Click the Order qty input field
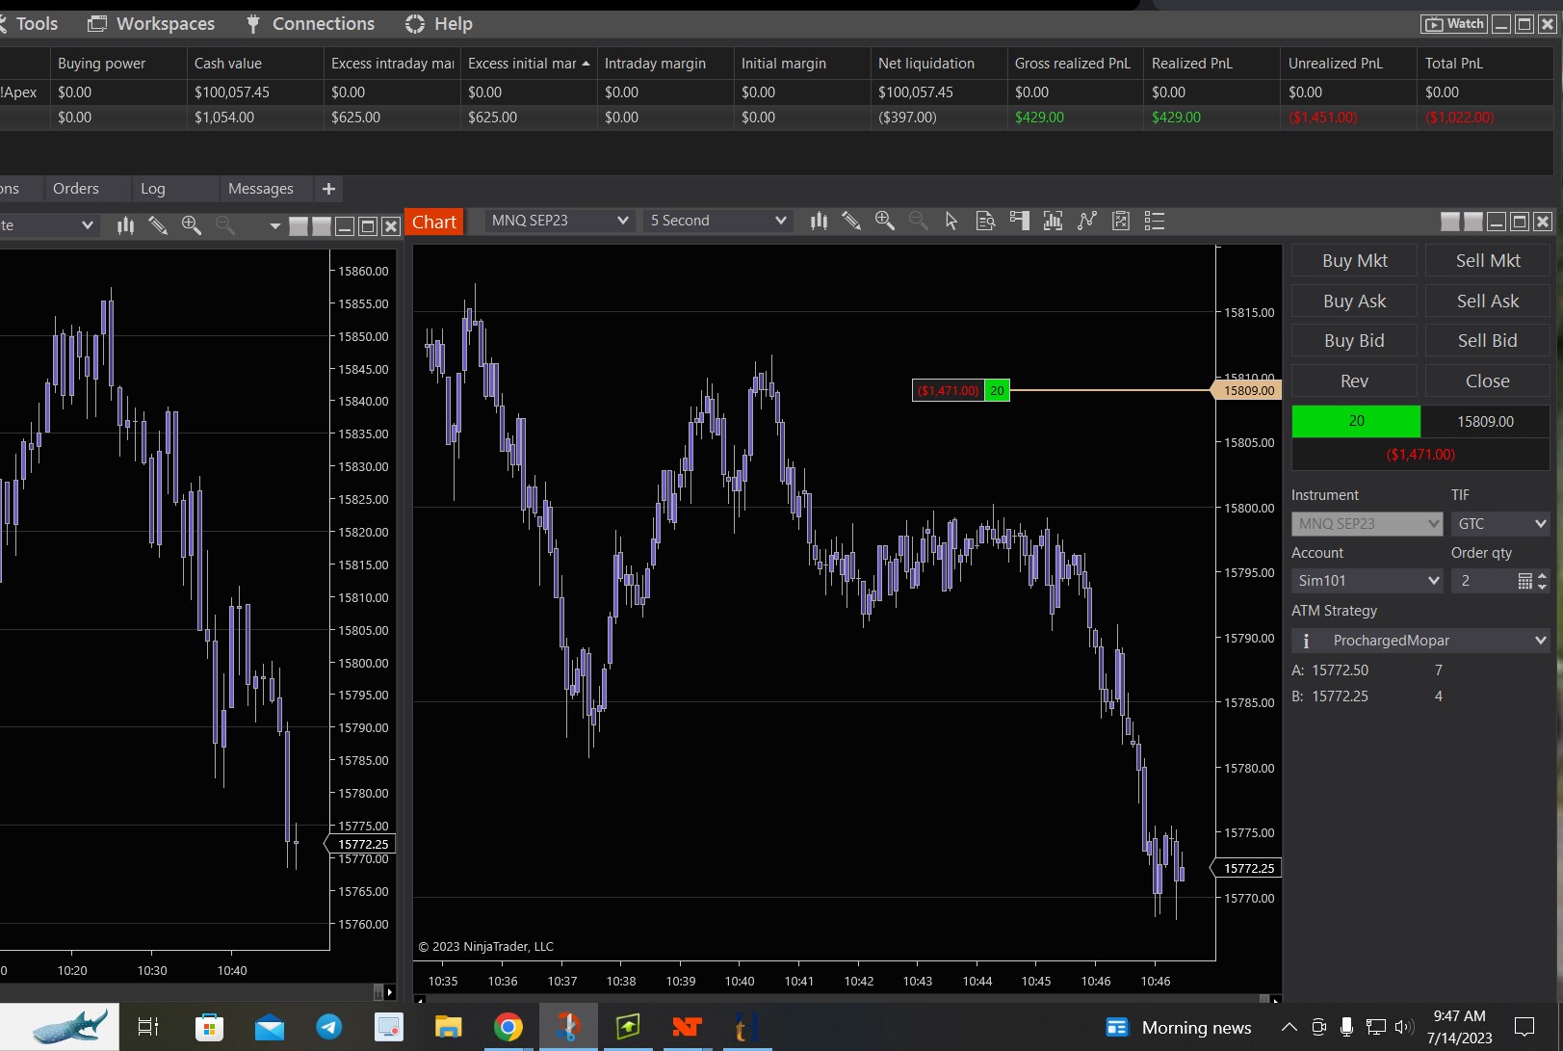The height and width of the screenshot is (1051, 1563). (x=1484, y=581)
